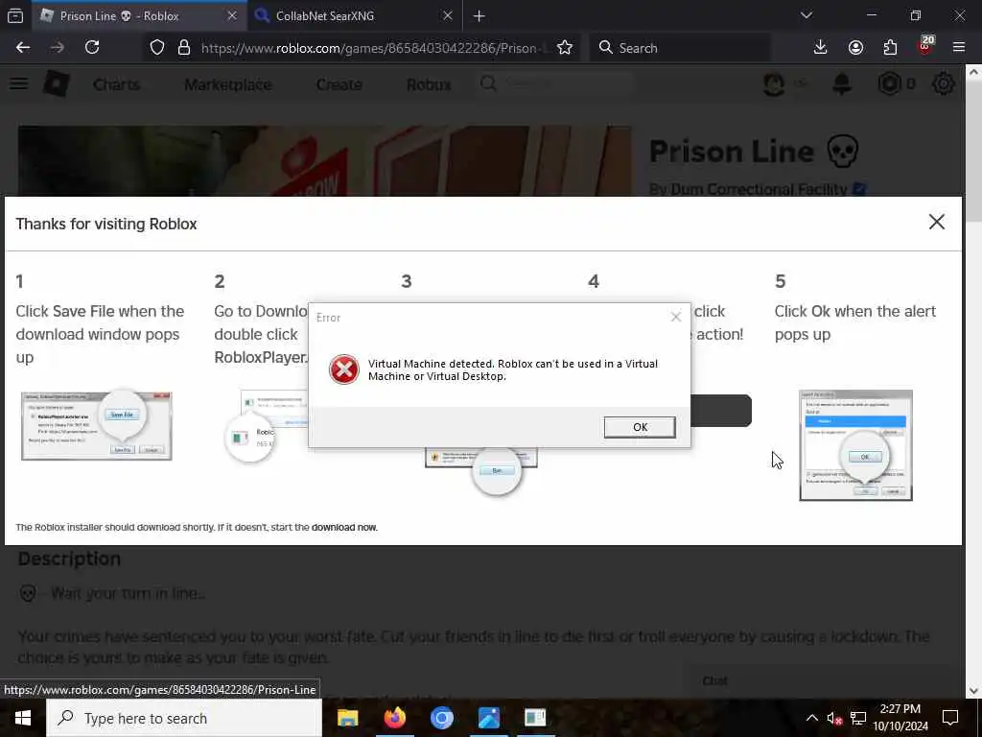This screenshot has height=737, width=982.
Task: Click the page scrollbar up arrow
Action: pos(973,72)
